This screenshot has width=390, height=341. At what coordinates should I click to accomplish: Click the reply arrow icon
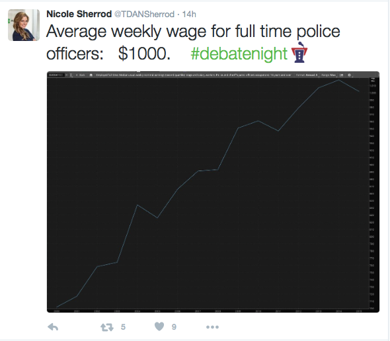pyautogui.click(x=53, y=327)
